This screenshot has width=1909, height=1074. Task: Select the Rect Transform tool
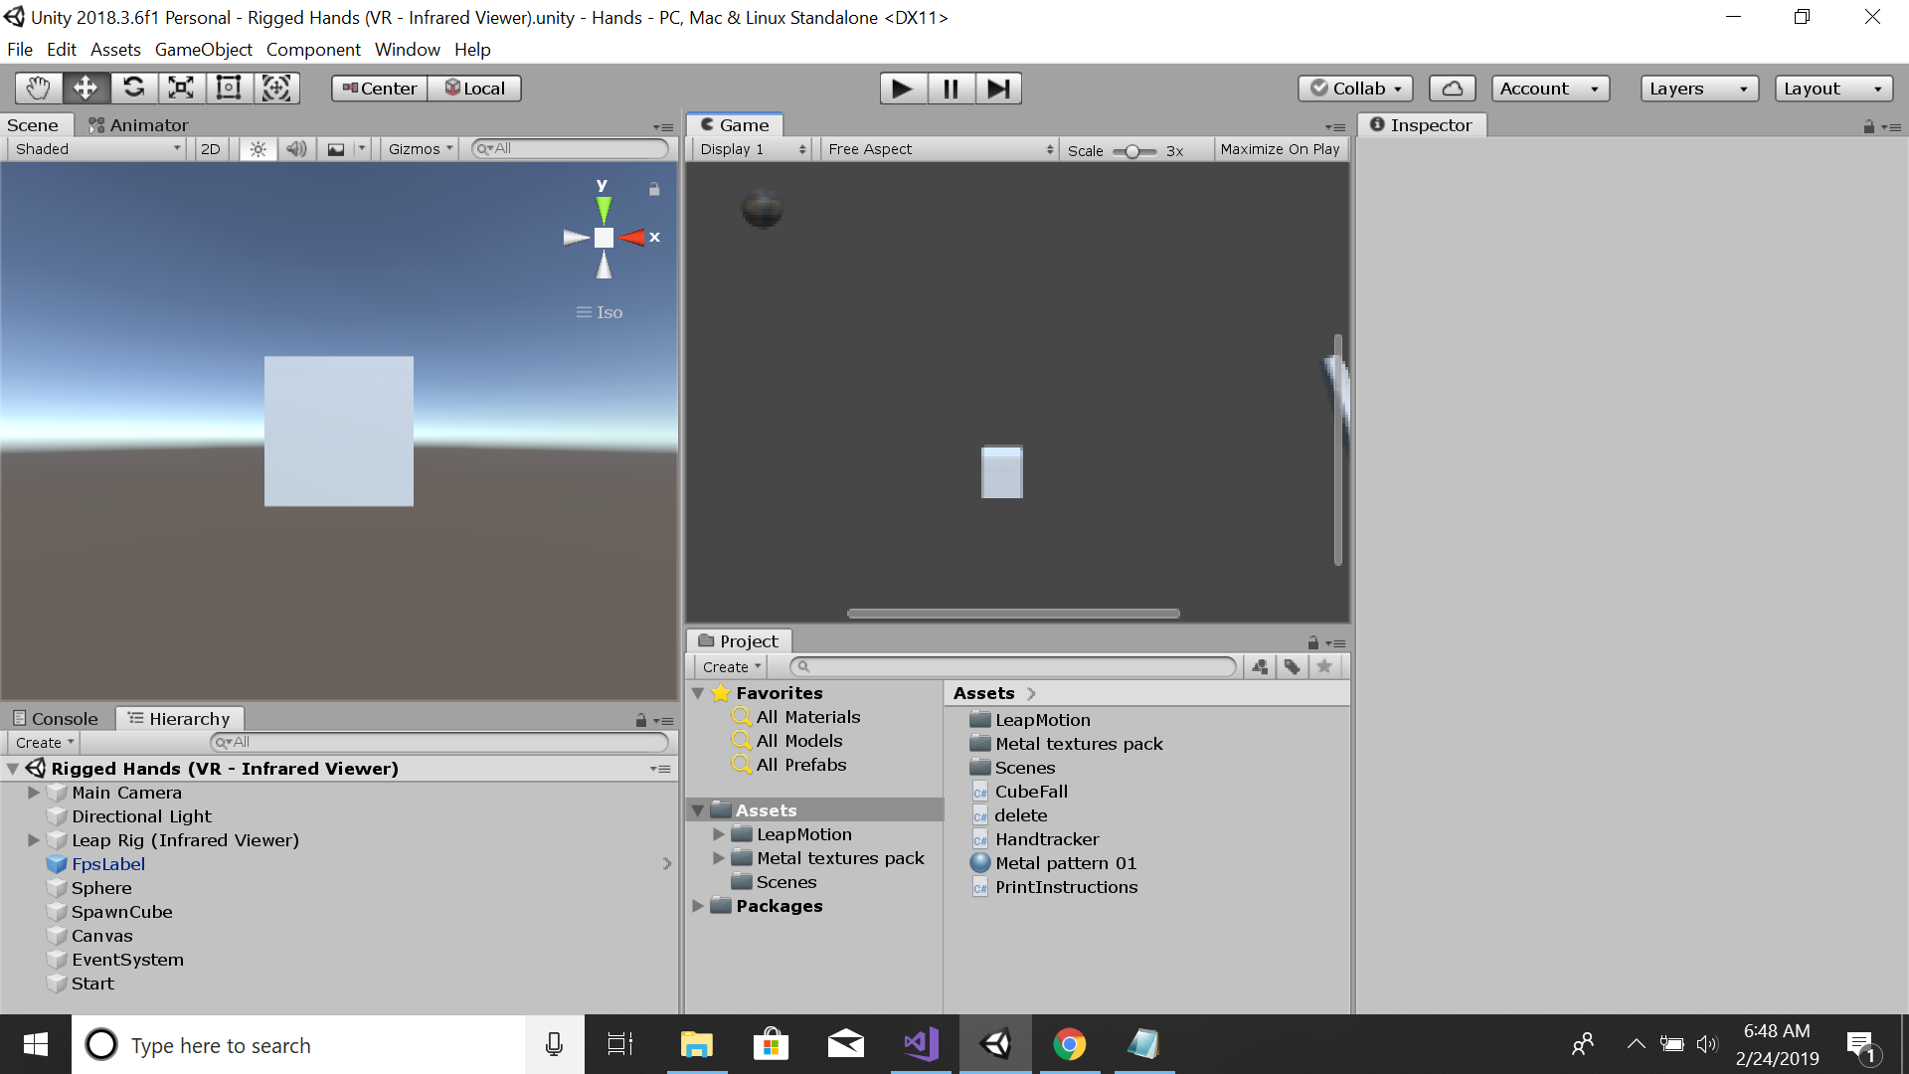(229, 89)
